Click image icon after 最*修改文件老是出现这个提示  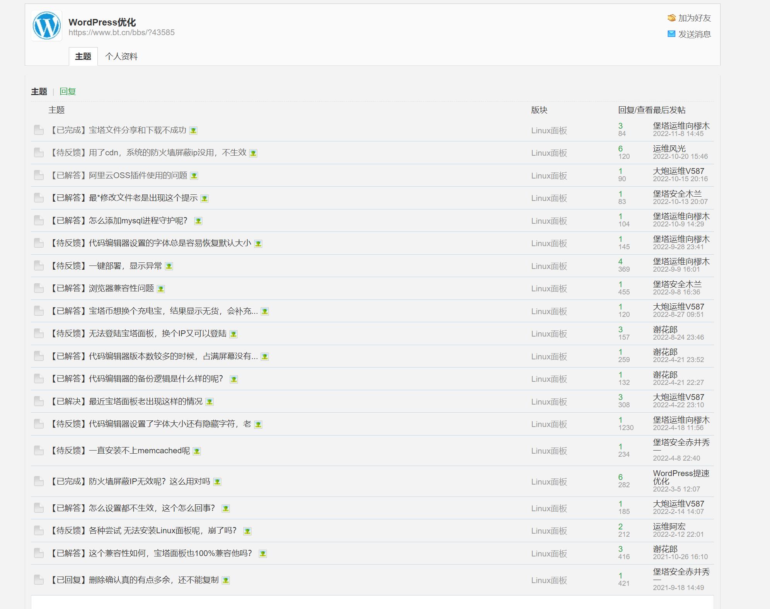click(204, 199)
